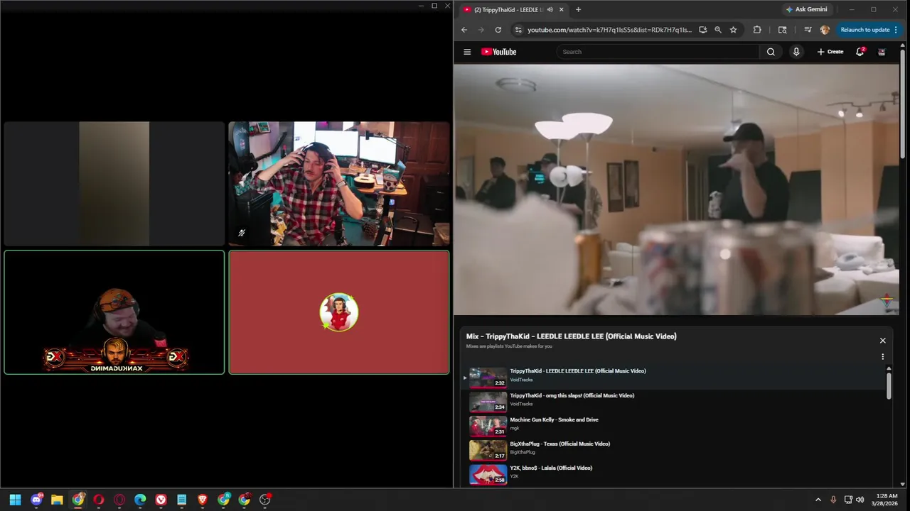Start voice search with the microphone icon

[x=796, y=52]
